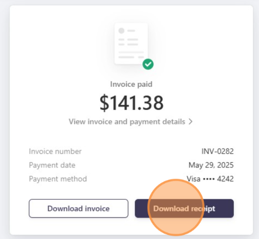Click the Payment method label
Viewport: 259px width, 239px height.
point(58,179)
